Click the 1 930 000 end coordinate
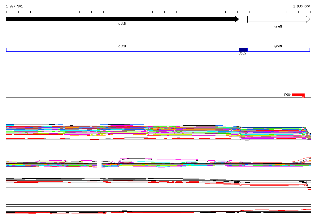The height and width of the screenshot is (221, 317). pyautogui.click(x=302, y=6)
